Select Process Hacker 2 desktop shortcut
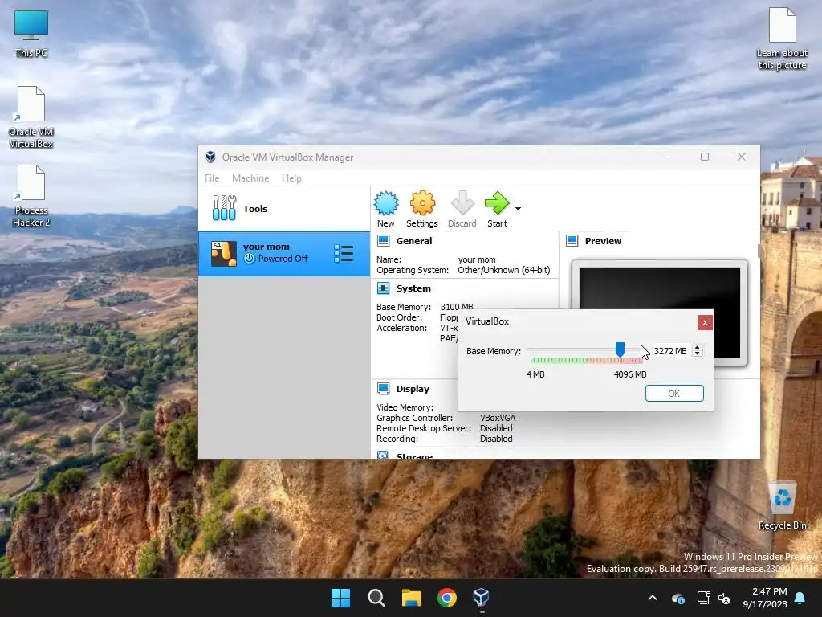Image resolution: width=822 pixels, height=617 pixels. (31, 196)
